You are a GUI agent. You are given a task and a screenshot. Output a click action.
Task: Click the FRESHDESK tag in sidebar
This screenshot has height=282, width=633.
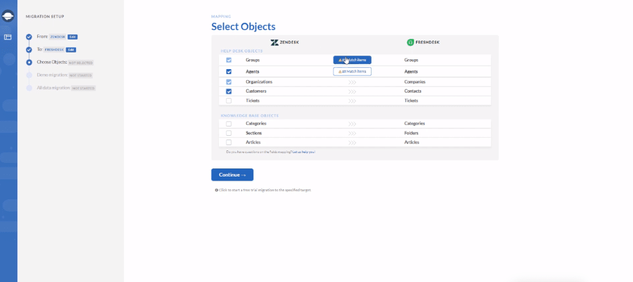54,49
